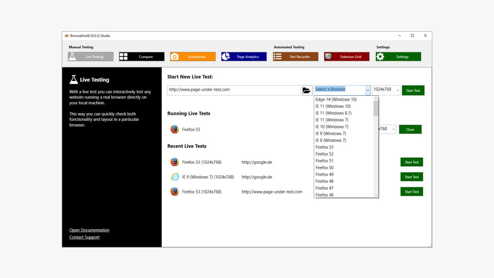Open the Selenium Grid tool
The image size is (494, 278).
click(x=347, y=56)
